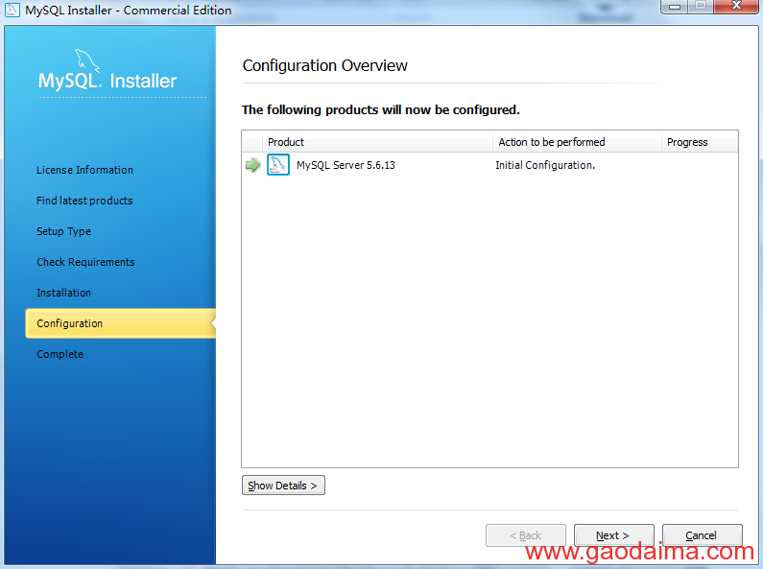This screenshot has width=763, height=569.
Task: Minimize the installer window
Action: [x=675, y=7]
